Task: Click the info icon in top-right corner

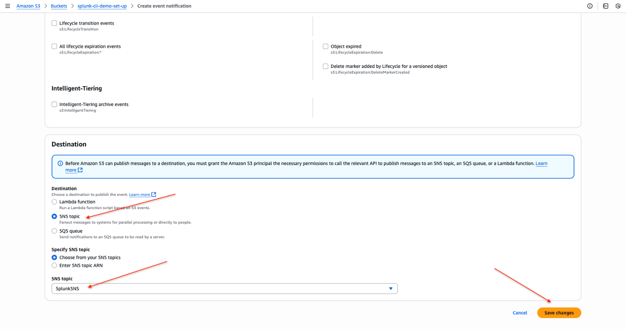Action: pyautogui.click(x=590, y=6)
